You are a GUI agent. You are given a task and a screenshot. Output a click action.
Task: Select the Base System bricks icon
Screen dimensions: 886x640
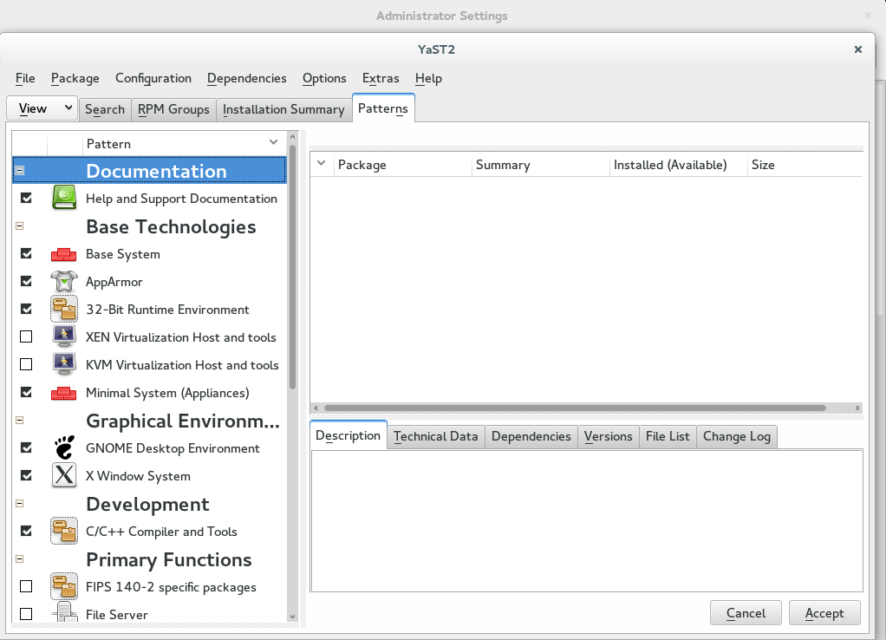[x=63, y=253]
